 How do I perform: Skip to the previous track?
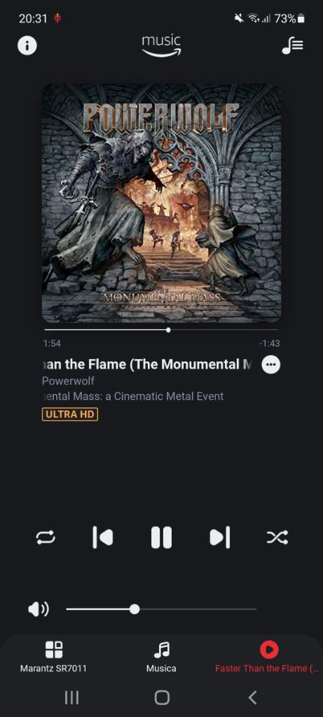coord(103,537)
